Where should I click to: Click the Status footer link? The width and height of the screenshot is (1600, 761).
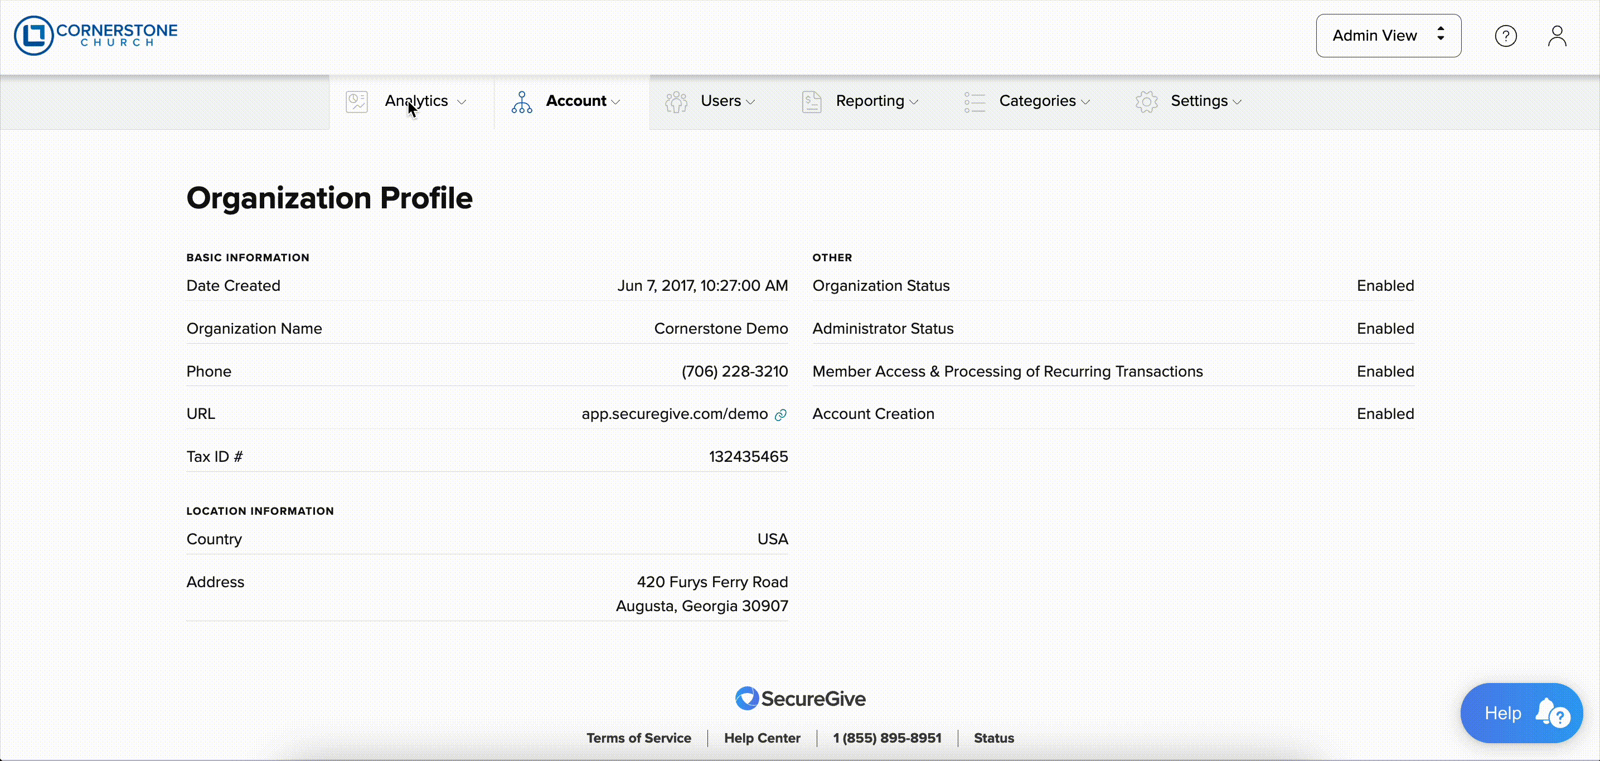(x=993, y=738)
